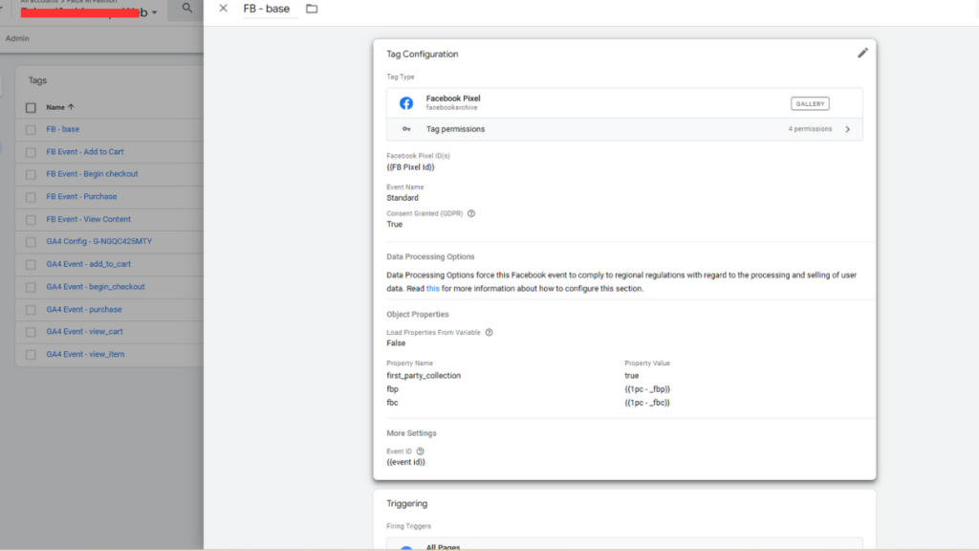This screenshot has height=551, width=979.
Task: Check the GA4 Event - begin_checkout checkbox
Action: 31,287
